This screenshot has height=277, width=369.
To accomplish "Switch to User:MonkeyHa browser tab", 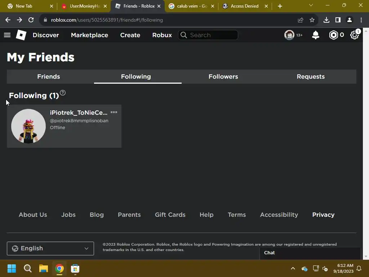I will click(84, 6).
